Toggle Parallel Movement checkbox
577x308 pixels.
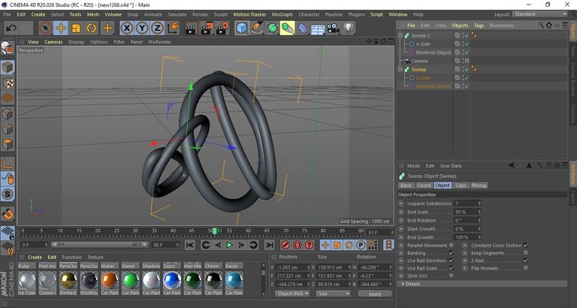click(x=452, y=245)
